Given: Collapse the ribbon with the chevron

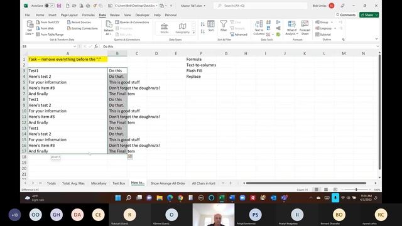Looking at the screenshot, I should point(376,39).
